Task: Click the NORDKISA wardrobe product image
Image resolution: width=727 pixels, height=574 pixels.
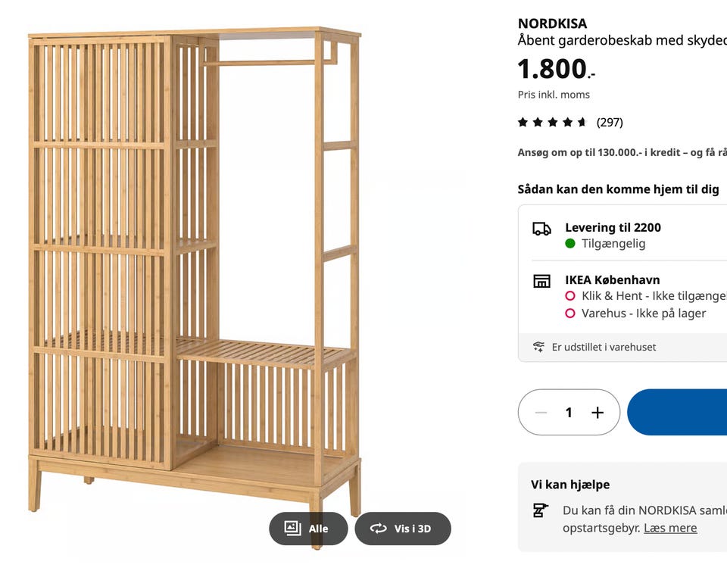Action: pos(195,273)
